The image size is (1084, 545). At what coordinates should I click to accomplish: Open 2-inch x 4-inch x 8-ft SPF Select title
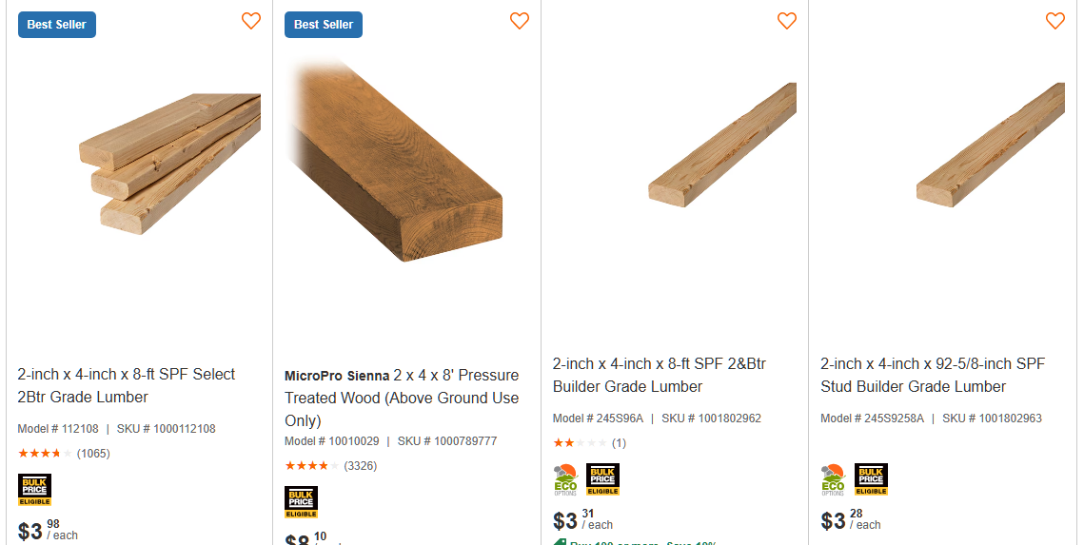[x=127, y=385]
